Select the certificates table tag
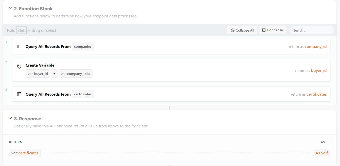The image size is (340, 166). click(x=83, y=94)
